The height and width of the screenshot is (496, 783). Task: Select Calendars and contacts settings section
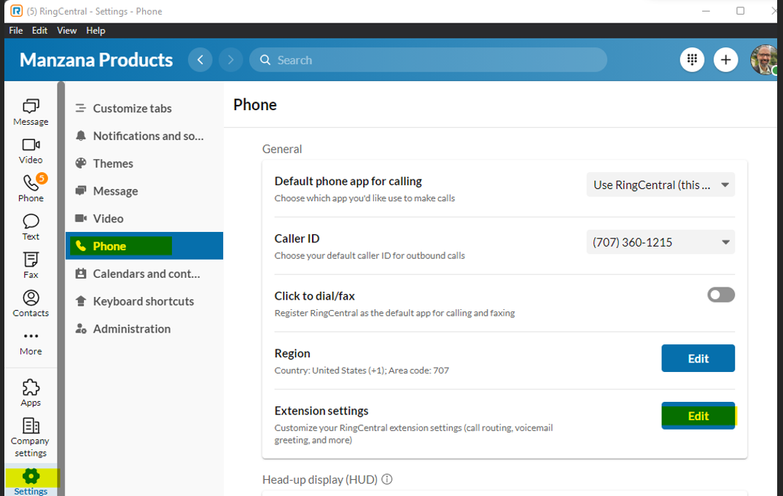click(144, 274)
